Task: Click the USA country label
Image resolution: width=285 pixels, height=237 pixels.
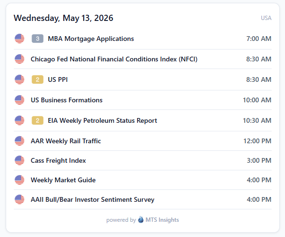Action: (266, 18)
